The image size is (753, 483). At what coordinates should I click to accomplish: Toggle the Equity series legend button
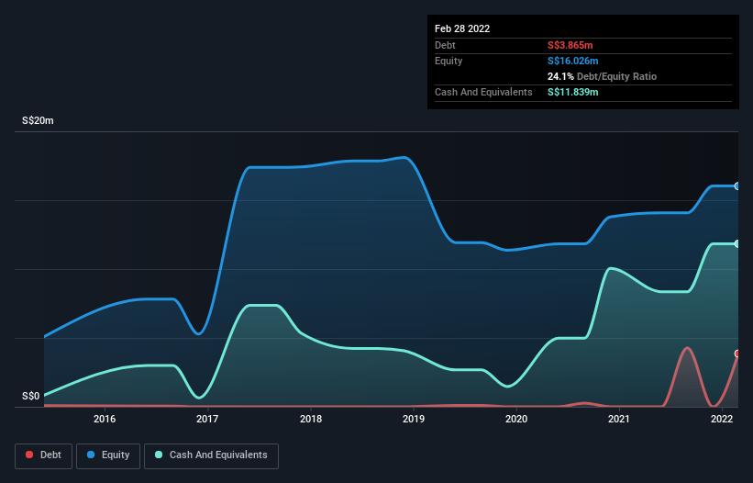coord(108,455)
